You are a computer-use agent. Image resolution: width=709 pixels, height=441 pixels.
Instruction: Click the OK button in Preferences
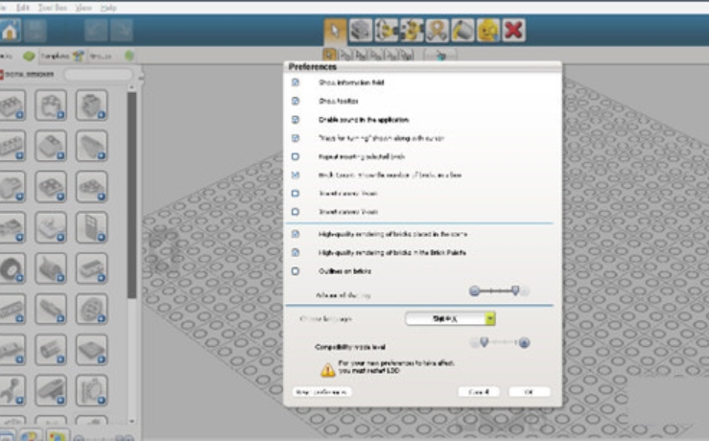tap(529, 392)
